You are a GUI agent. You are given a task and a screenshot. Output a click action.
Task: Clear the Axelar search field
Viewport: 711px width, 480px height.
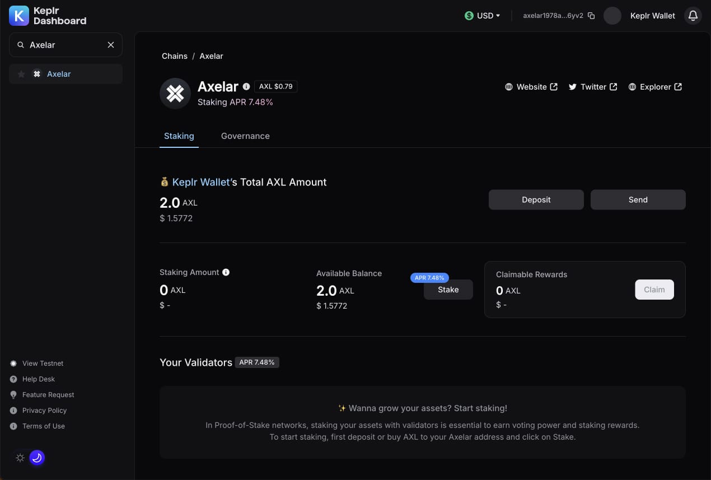(x=111, y=45)
